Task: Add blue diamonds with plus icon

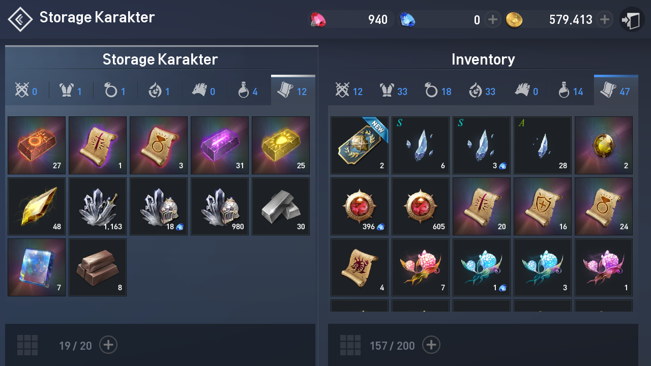Action: click(x=492, y=20)
